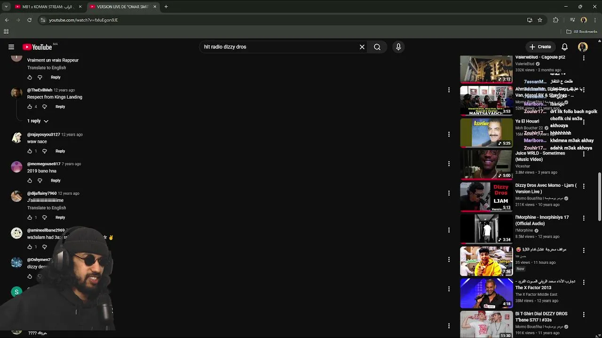Open the X Factor 2013 video thumbnail
This screenshot has width=602, height=338.
coord(486,293)
